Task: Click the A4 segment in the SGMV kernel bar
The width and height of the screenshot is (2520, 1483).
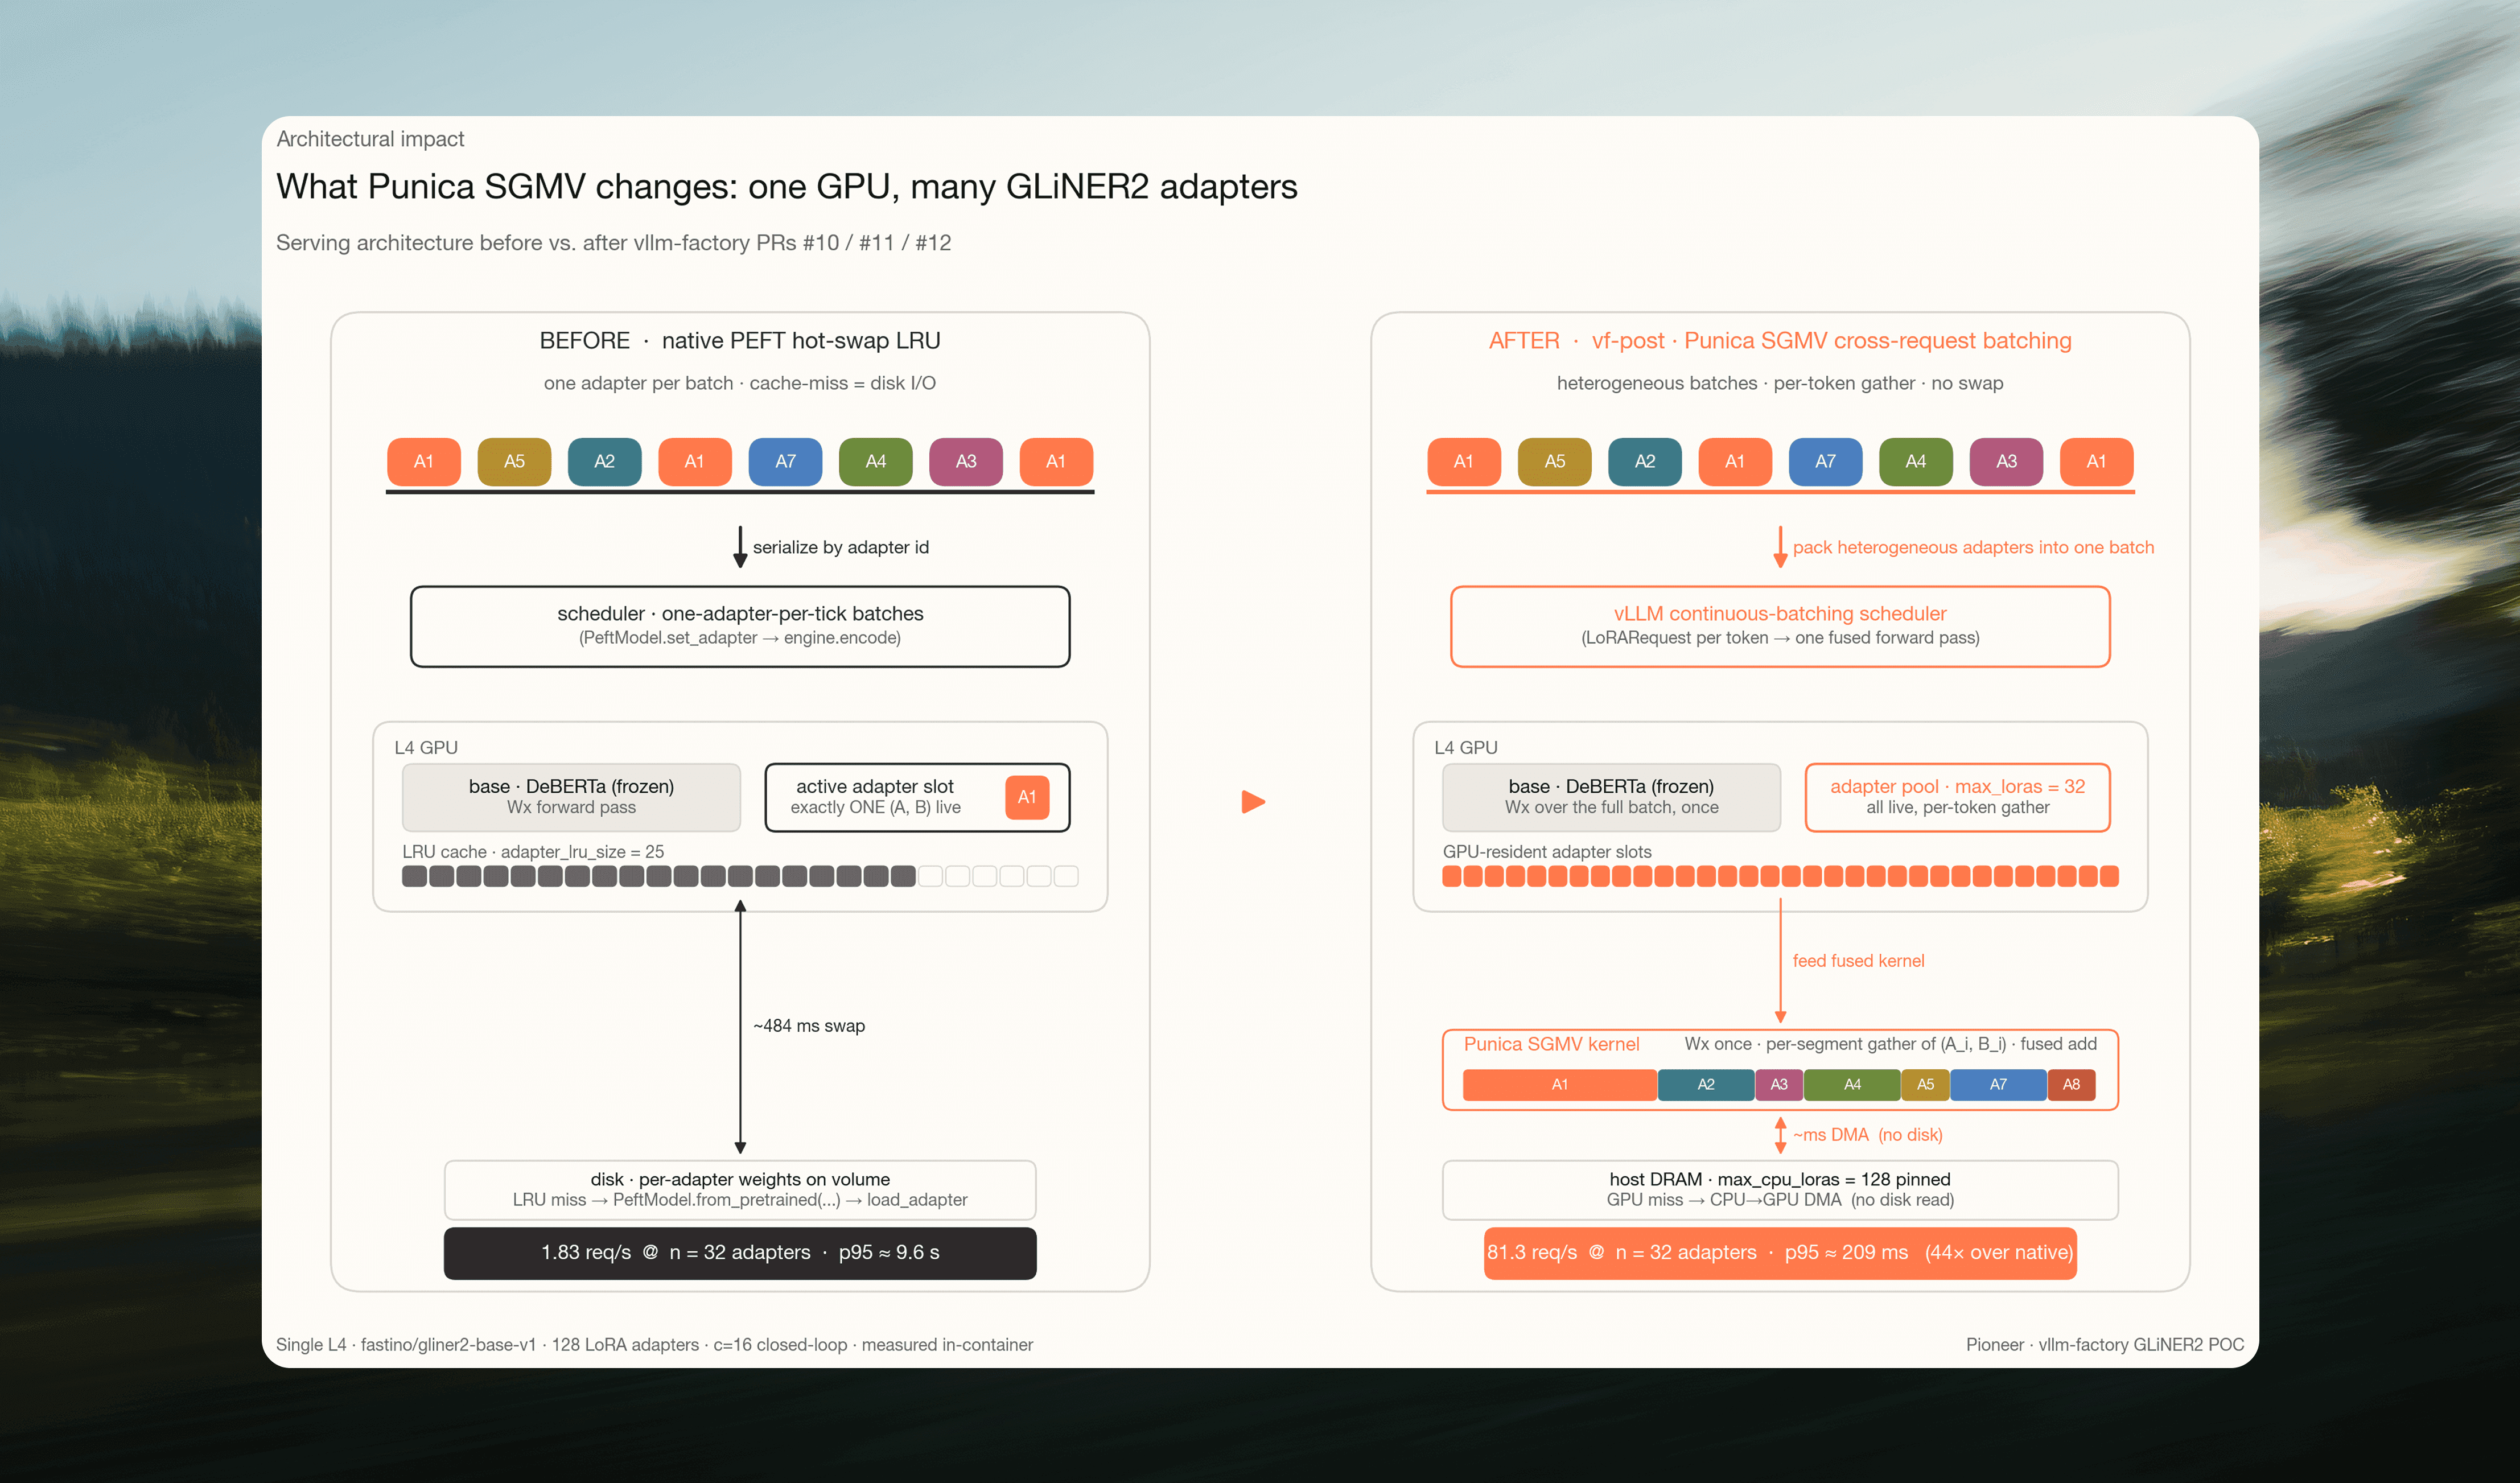Action: tap(1852, 1084)
